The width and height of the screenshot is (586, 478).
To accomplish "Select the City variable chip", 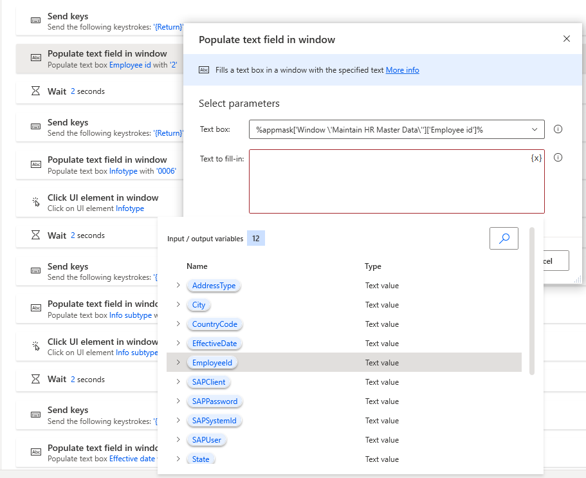I will 199,305.
